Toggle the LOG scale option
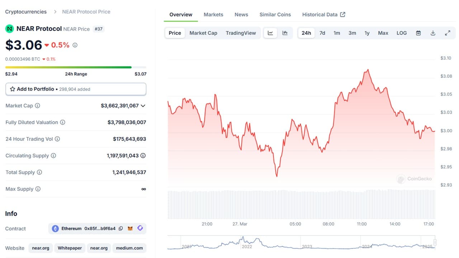This screenshot has height=258, width=459. coord(402,33)
